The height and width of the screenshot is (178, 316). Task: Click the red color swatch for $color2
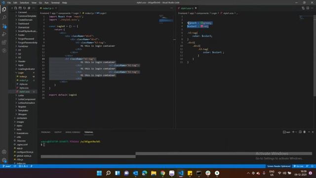pyautogui.click(x=202, y=26)
